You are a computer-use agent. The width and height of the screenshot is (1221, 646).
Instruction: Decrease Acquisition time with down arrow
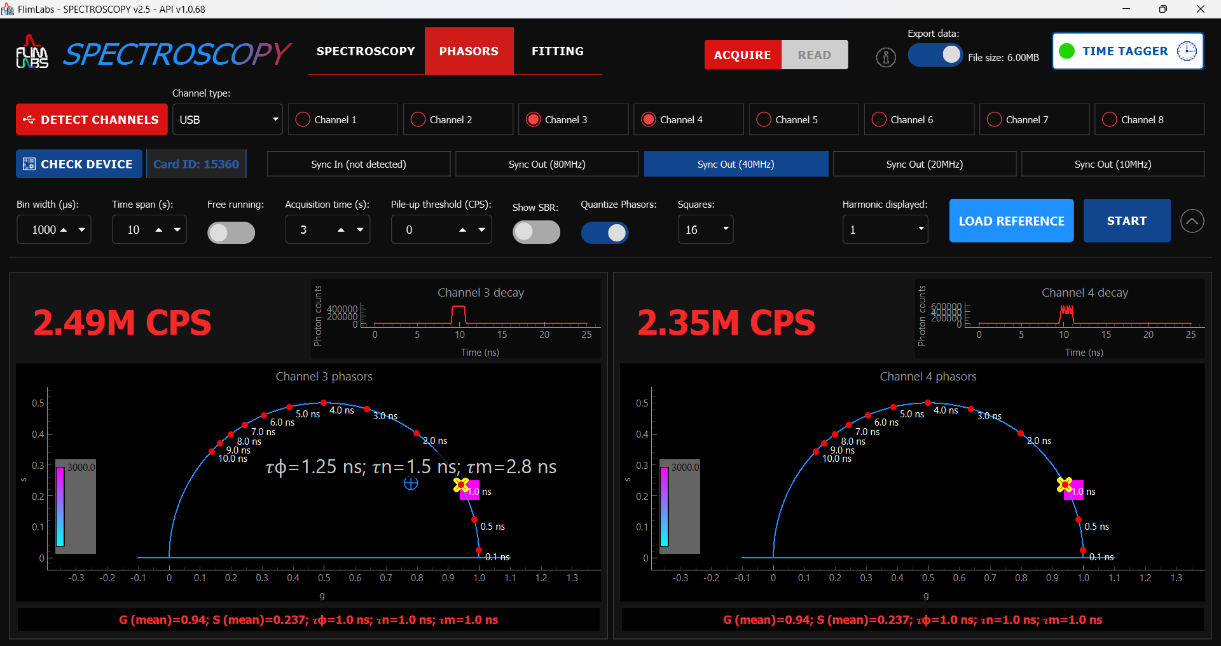[360, 230]
